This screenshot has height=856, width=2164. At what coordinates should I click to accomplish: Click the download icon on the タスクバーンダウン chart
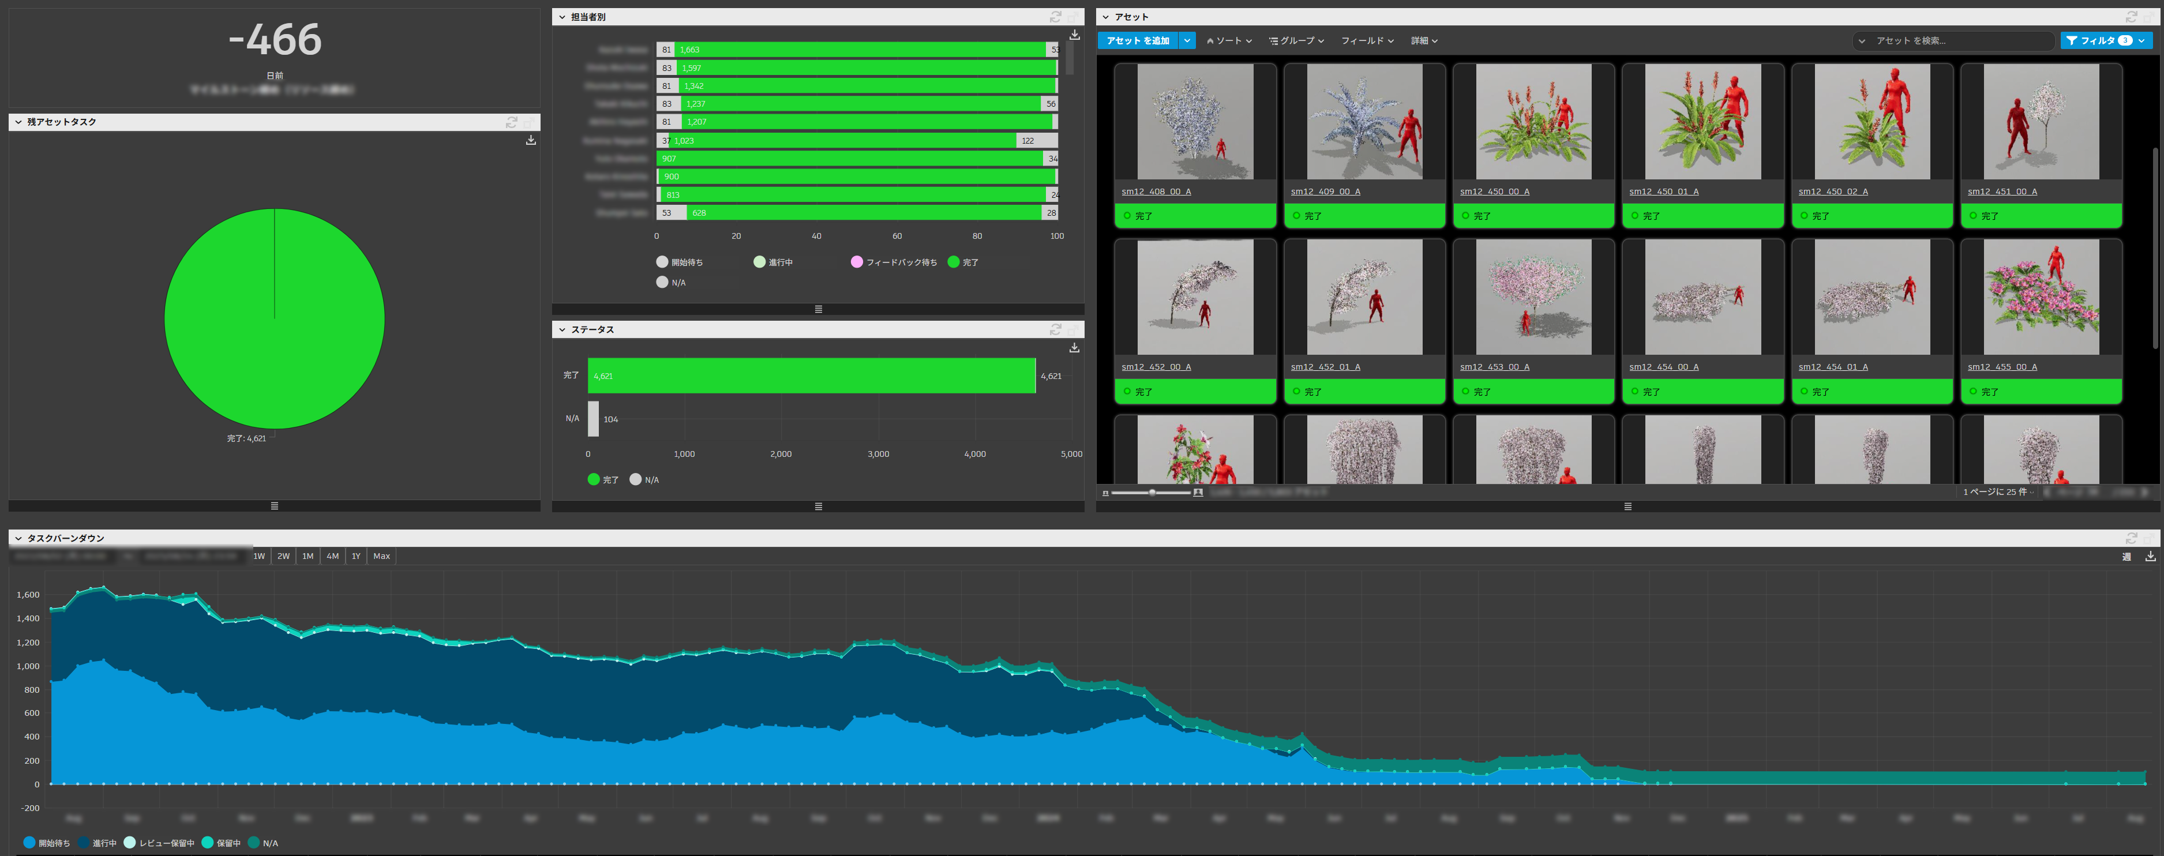[2151, 557]
